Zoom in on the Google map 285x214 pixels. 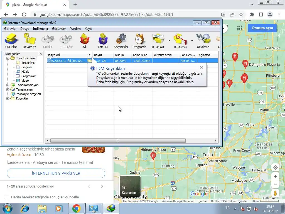275,176
